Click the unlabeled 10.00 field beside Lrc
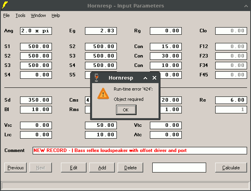 [x=101, y=135]
